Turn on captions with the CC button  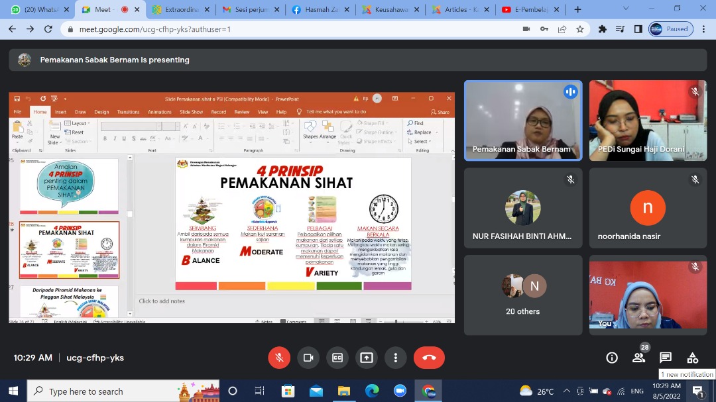[337, 358]
